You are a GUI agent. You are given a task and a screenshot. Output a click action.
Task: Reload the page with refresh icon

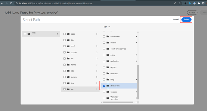click(x=11, y=3)
